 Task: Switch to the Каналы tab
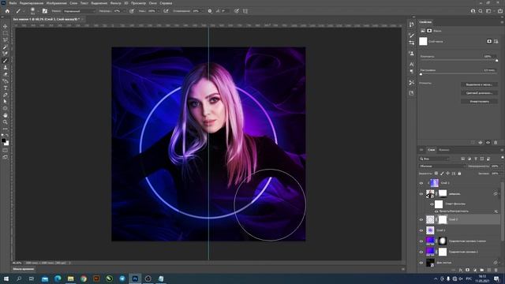coord(443,150)
